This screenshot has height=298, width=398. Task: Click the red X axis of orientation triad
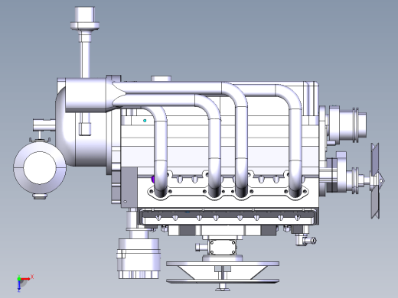(25, 279)
